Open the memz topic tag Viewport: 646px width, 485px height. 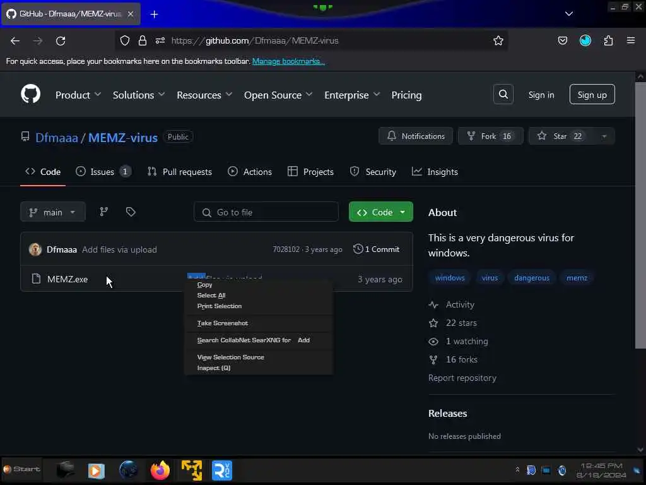click(577, 278)
